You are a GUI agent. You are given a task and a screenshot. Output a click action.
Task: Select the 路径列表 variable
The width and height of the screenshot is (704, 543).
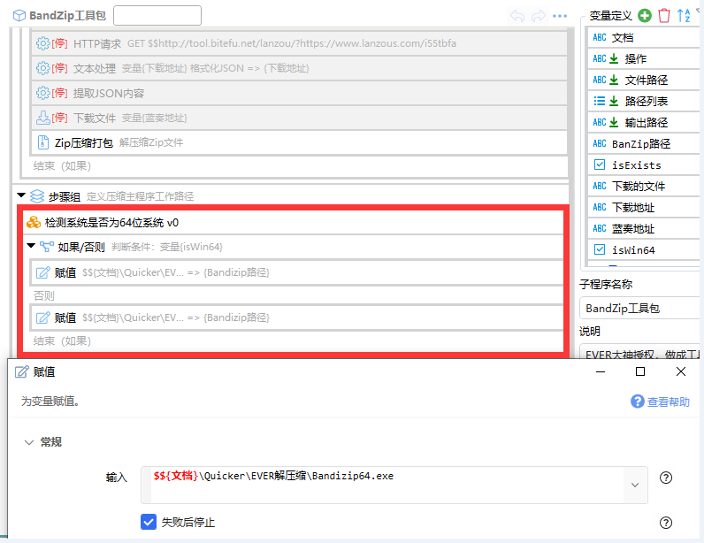coord(643,101)
